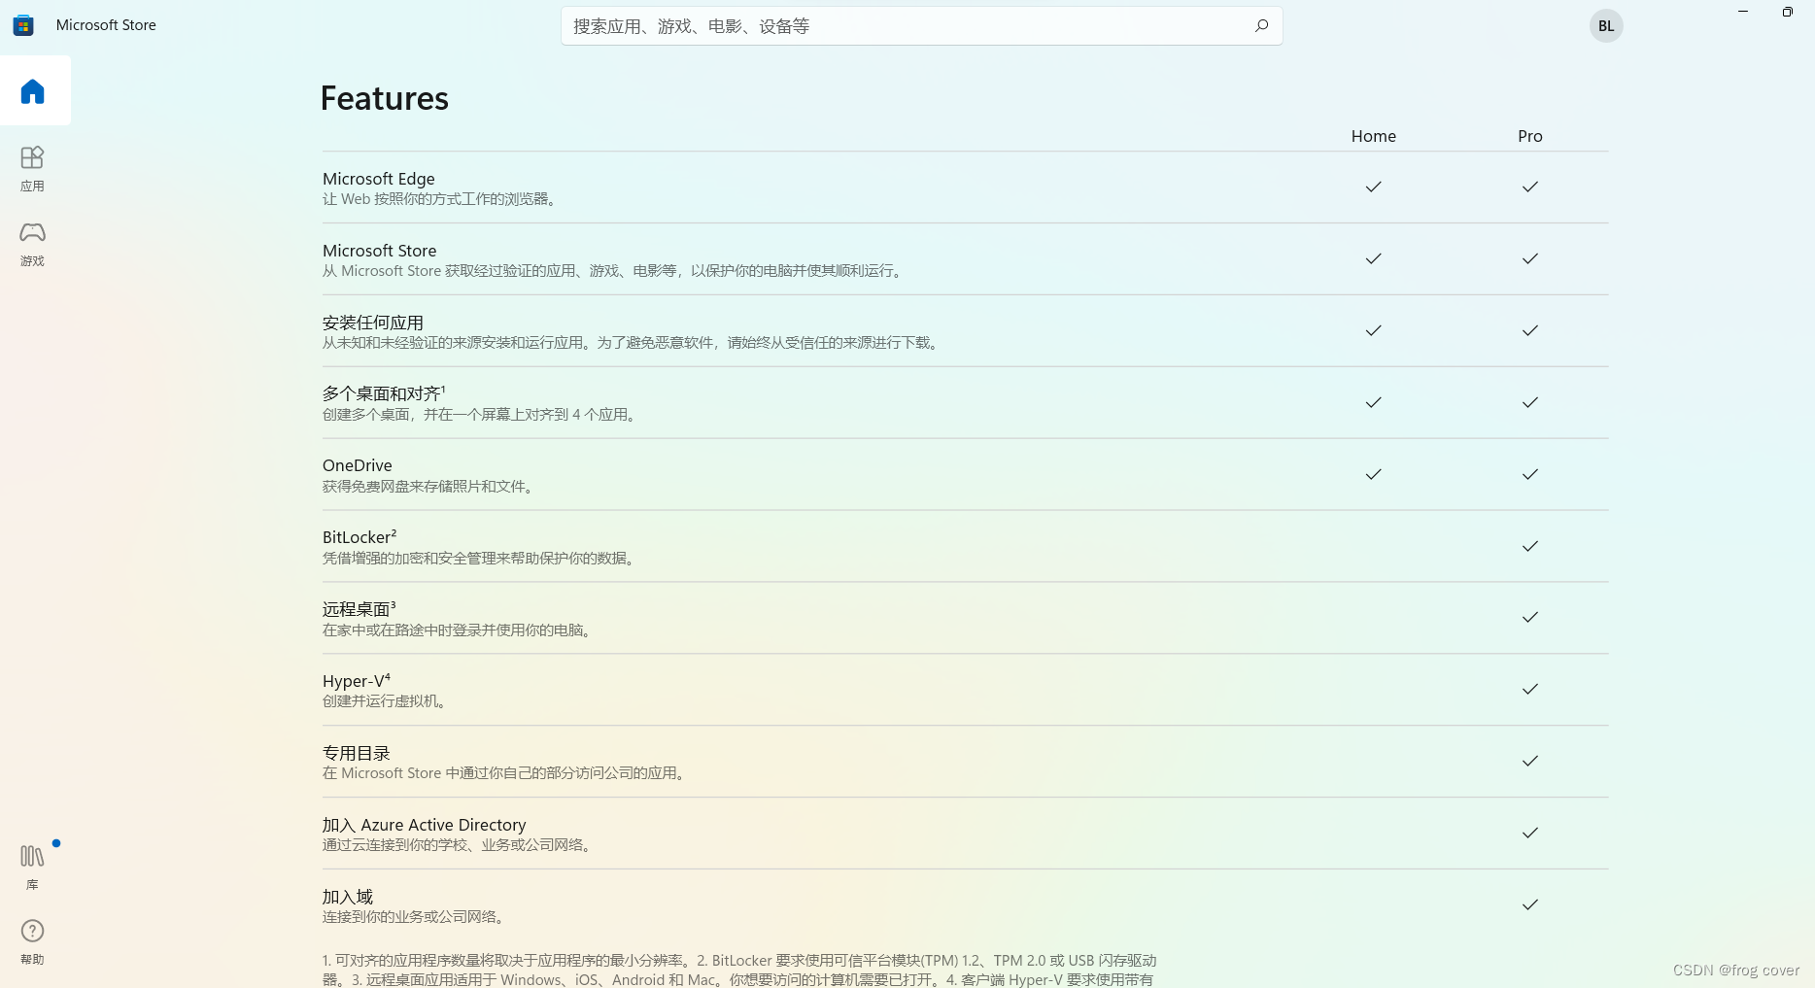Click the 专用目录 feature title
The image size is (1815, 988).
point(357,753)
